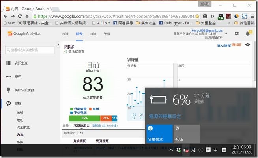This screenshot has width=258, height=158.
Task: Open volume speaker icon in tray
Action: (200, 150)
